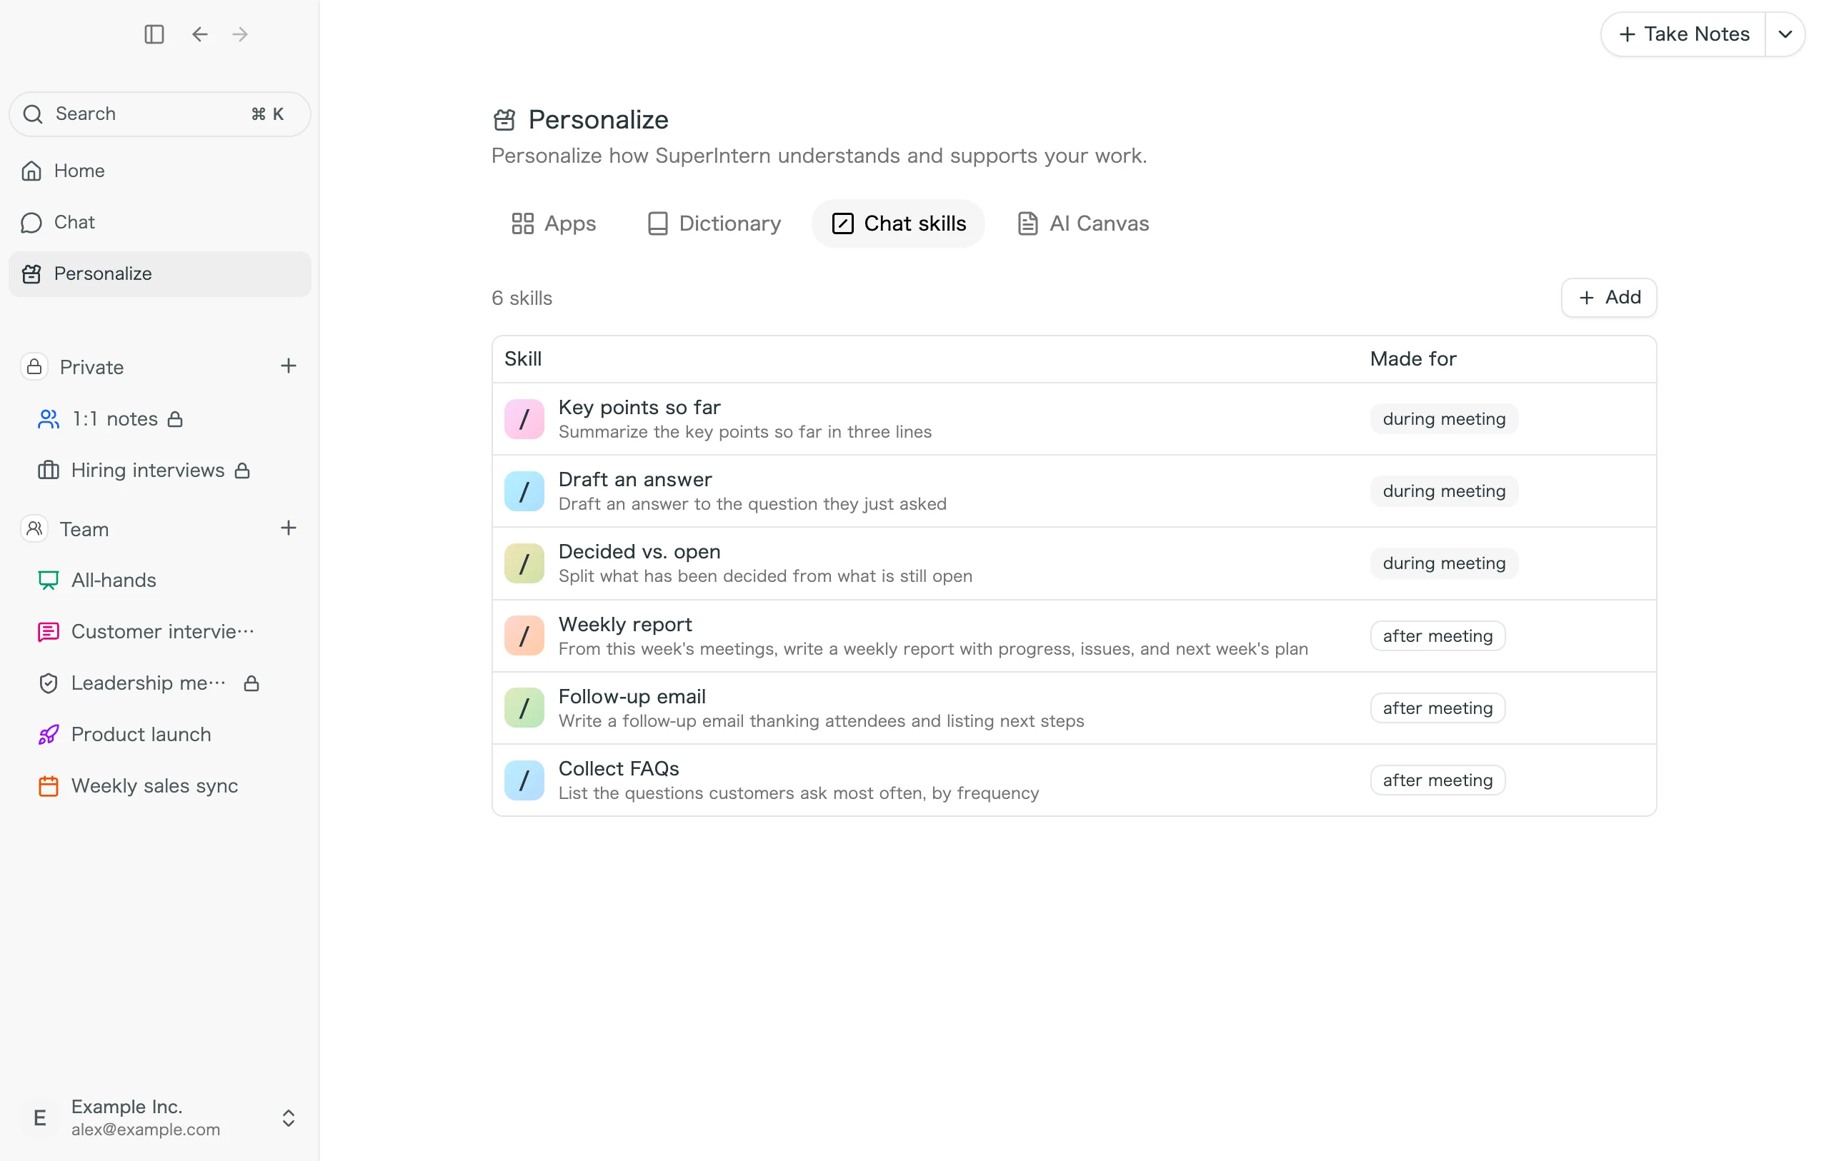Click the Personalize page title icon
The width and height of the screenshot is (1829, 1161).
point(504,120)
